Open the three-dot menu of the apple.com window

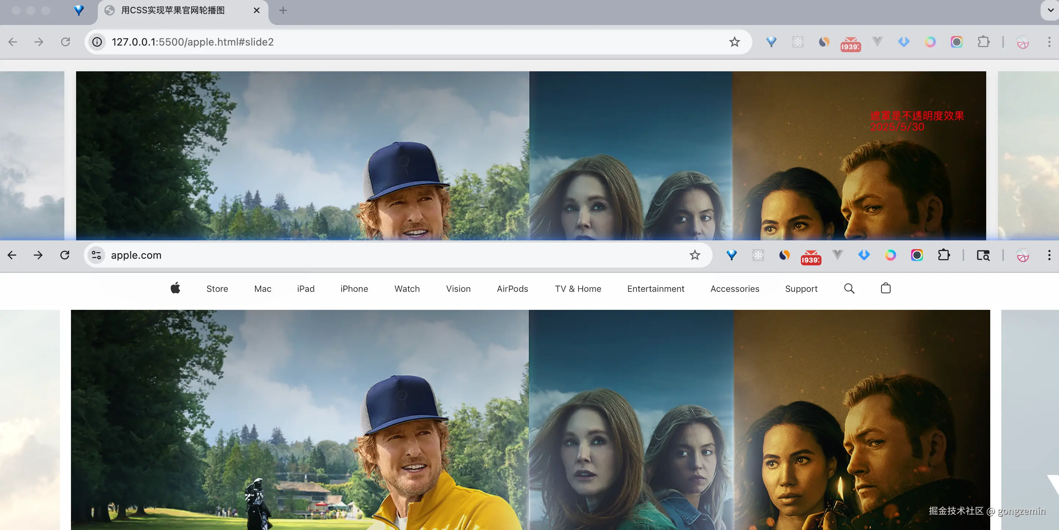pos(1049,255)
